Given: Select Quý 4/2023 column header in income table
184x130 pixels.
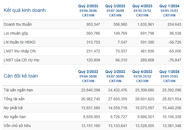Looking at the screenshot, I should pyautogui.click(x=142, y=6).
